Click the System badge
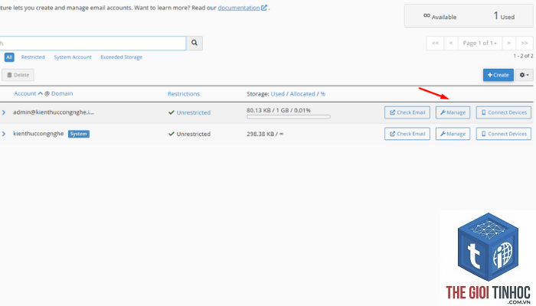The height and width of the screenshot is (306, 536). tap(79, 134)
